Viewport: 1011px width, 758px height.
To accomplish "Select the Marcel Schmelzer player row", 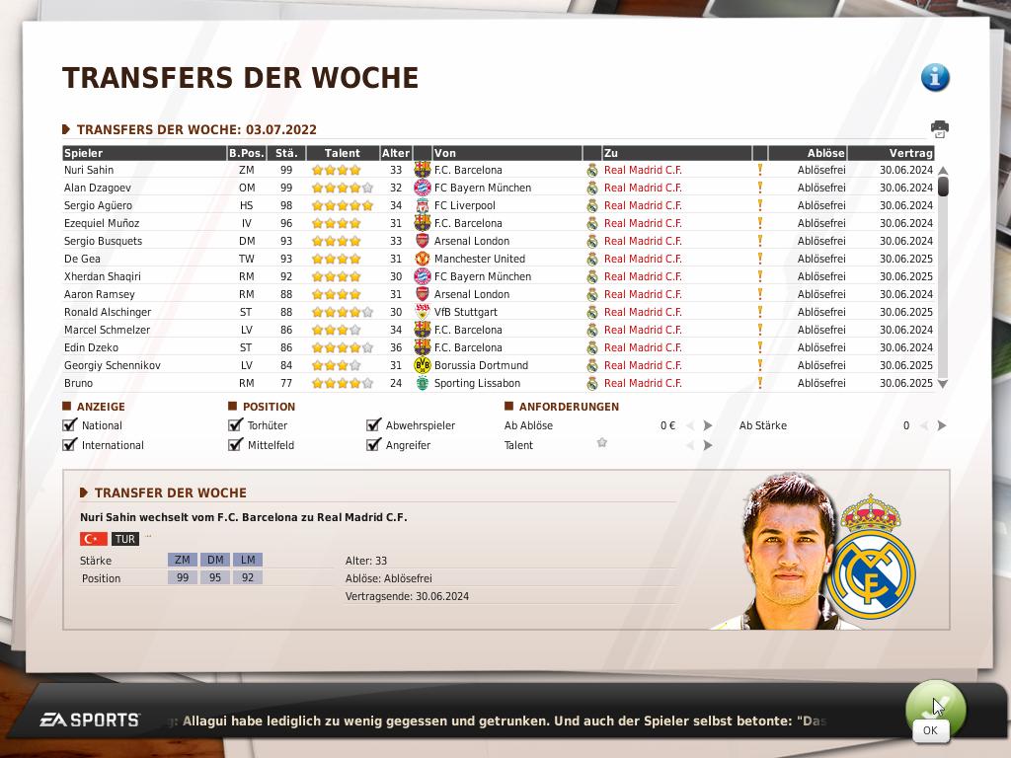I will pyautogui.click(x=499, y=330).
